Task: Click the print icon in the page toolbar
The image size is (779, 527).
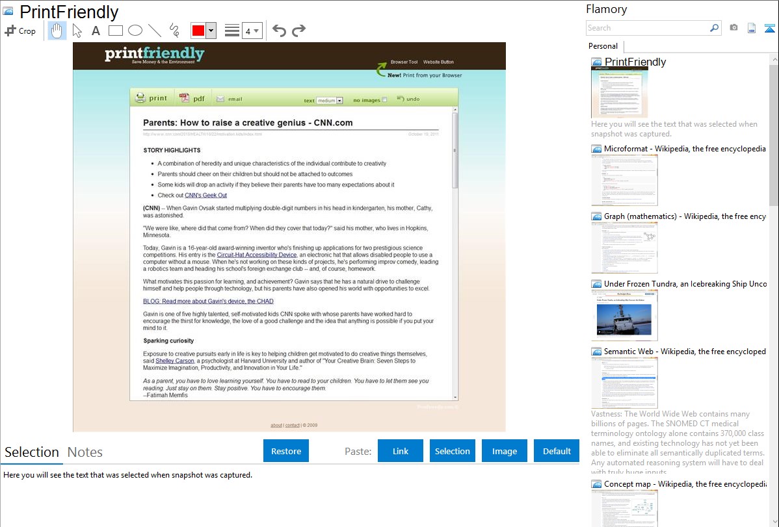Action: coord(140,98)
